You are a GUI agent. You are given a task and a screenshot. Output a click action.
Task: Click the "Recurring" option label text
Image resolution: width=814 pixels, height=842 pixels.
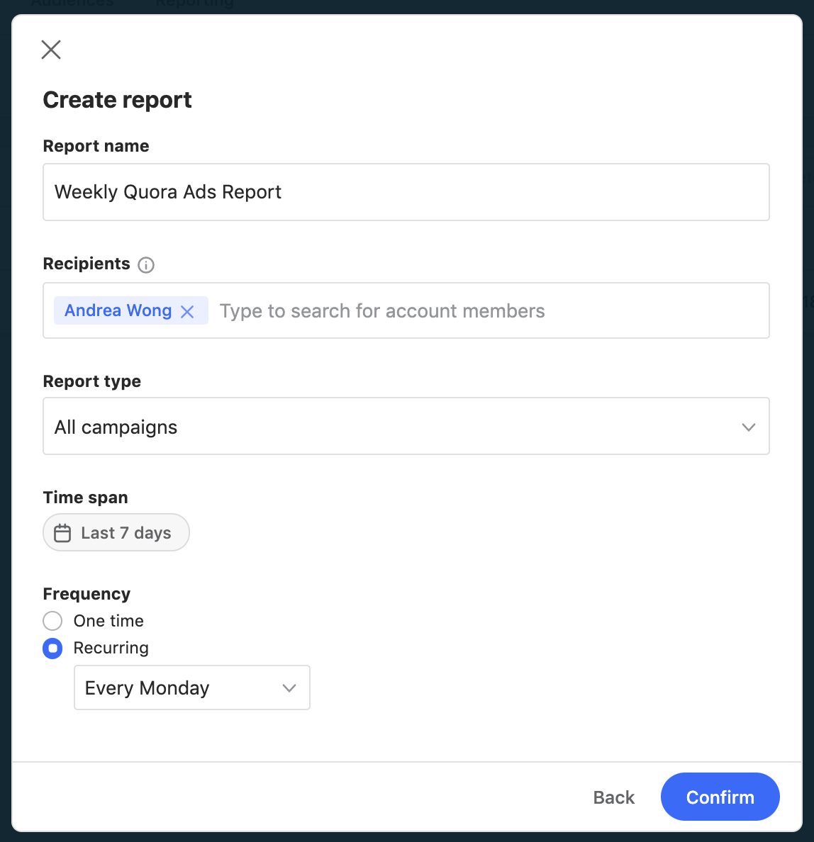tap(111, 649)
